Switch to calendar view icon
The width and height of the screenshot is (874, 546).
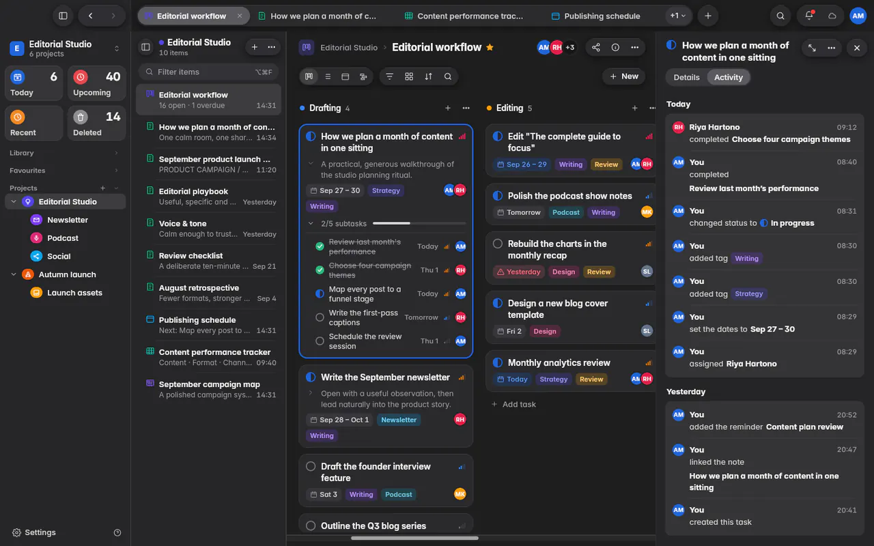coord(346,76)
